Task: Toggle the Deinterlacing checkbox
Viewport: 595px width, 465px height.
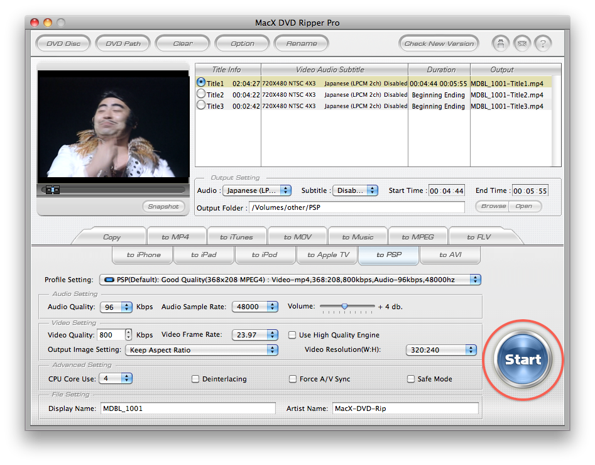Action: click(x=195, y=379)
